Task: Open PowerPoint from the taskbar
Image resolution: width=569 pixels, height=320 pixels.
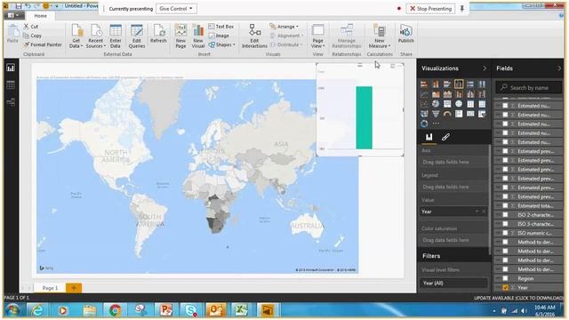Action: (165, 310)
